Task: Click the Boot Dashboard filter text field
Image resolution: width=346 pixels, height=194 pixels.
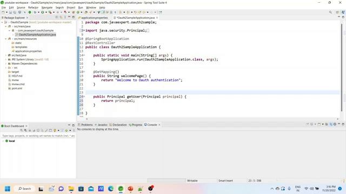Action: pyautogui.click(x=38, y=136)
